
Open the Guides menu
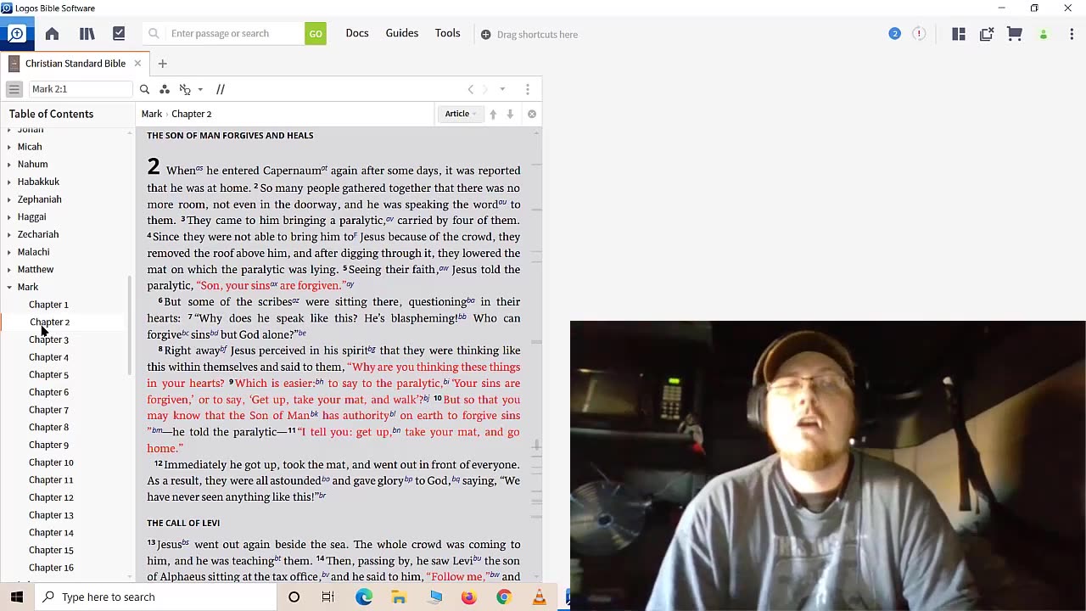[x=402, y=33]
